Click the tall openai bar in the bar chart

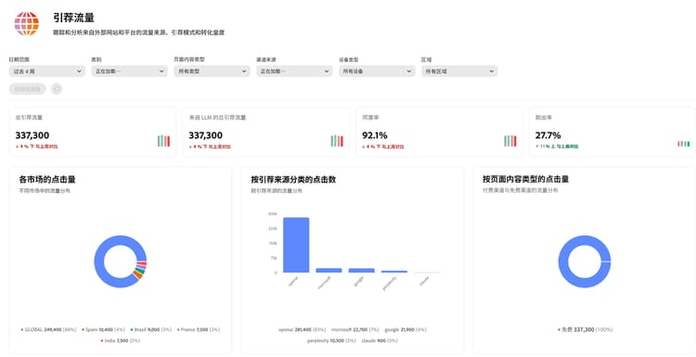[296, 245]
